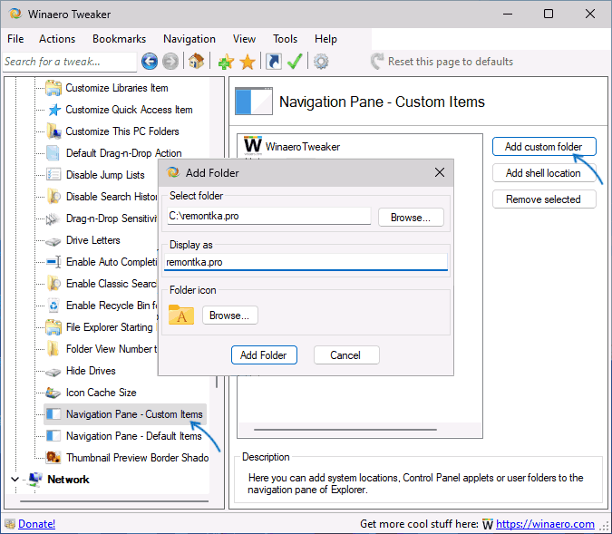Image resolution: width=612 pixels, height=534 pixels.
Task: Confirm with the Add Folder button
Action: 264,354
